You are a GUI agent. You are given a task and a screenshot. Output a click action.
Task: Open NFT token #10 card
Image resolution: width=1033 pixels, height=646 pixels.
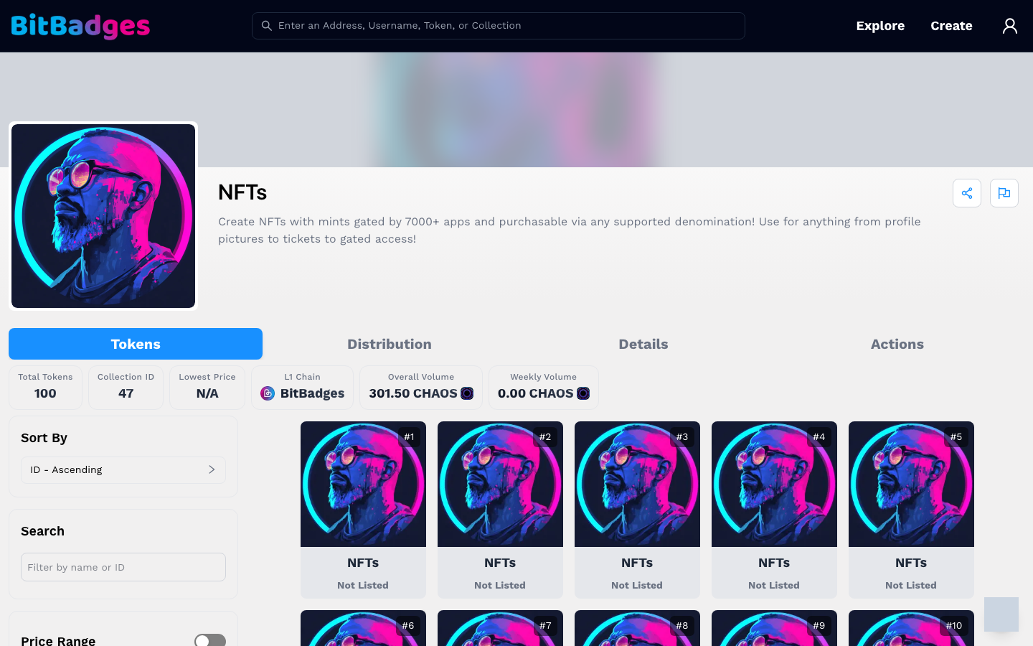911,628
